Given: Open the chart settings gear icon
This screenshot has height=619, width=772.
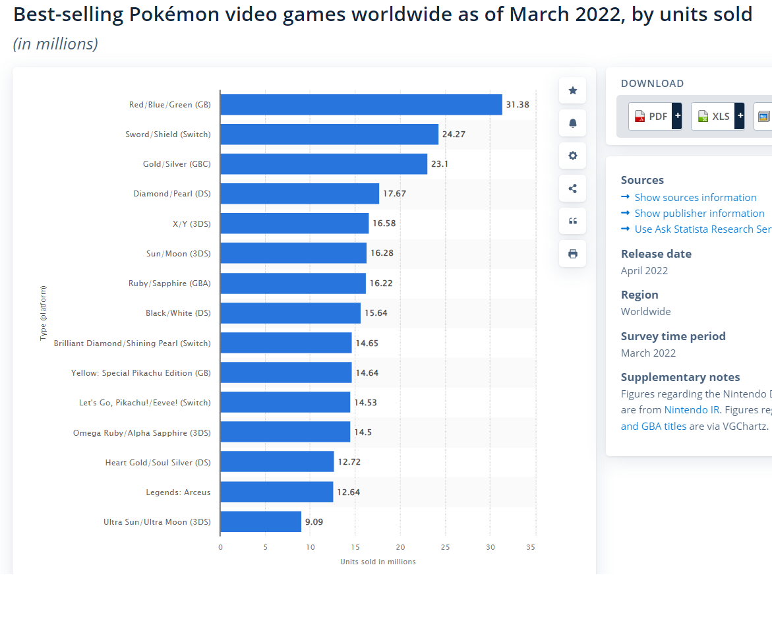Looking at the screenshot, I should (572, 156).
